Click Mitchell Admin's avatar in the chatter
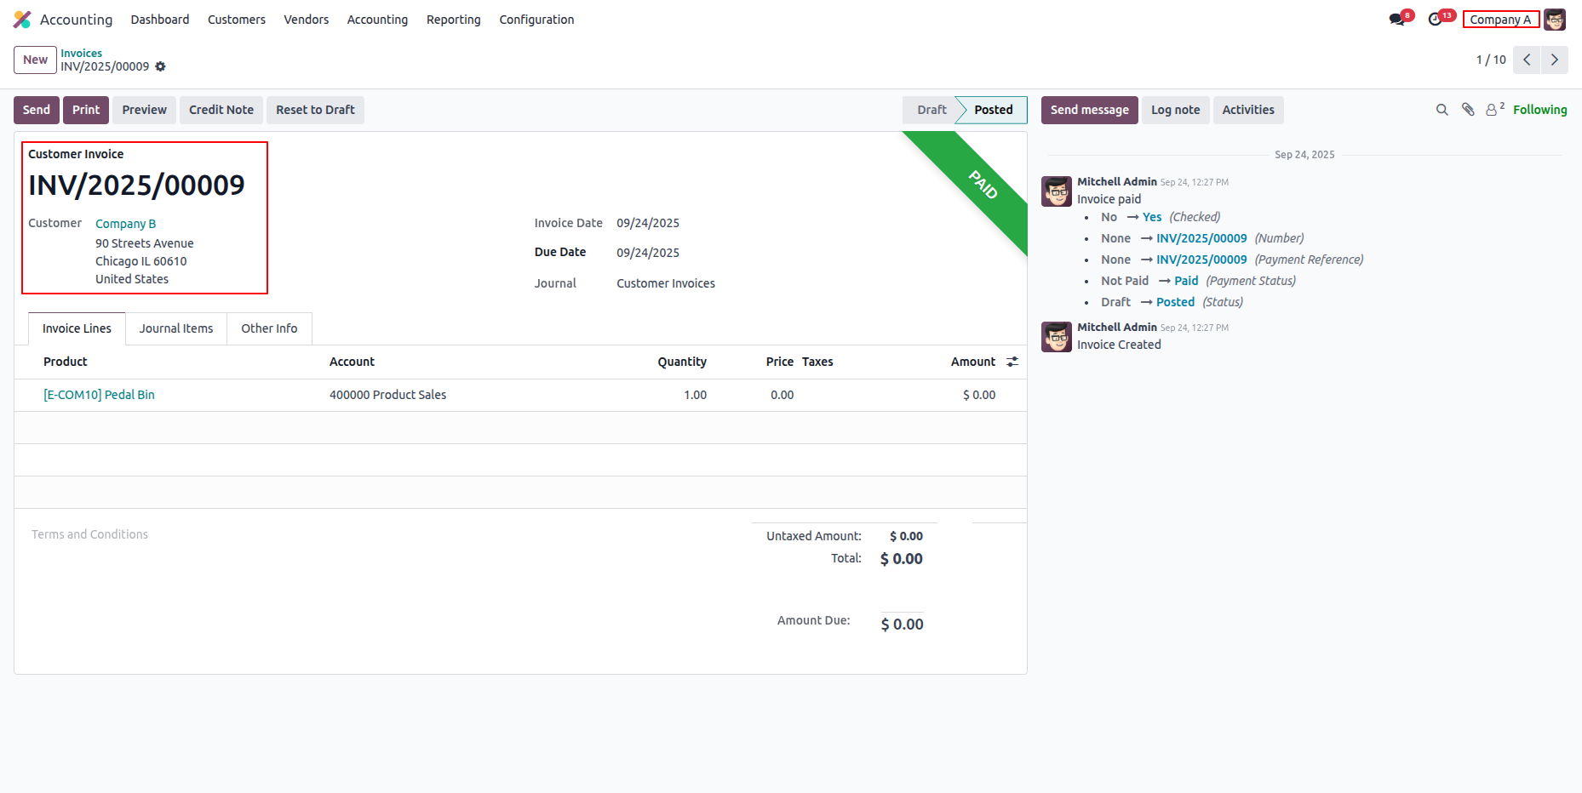1582x793 pixels. pos(1056,191)
